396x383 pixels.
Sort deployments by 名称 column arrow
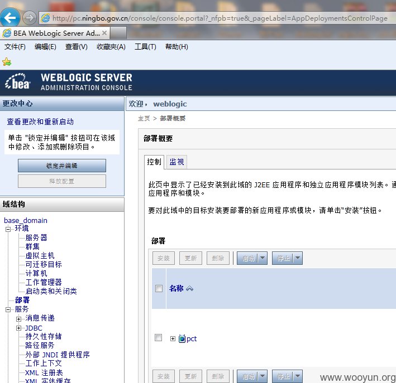click(190, 288)
